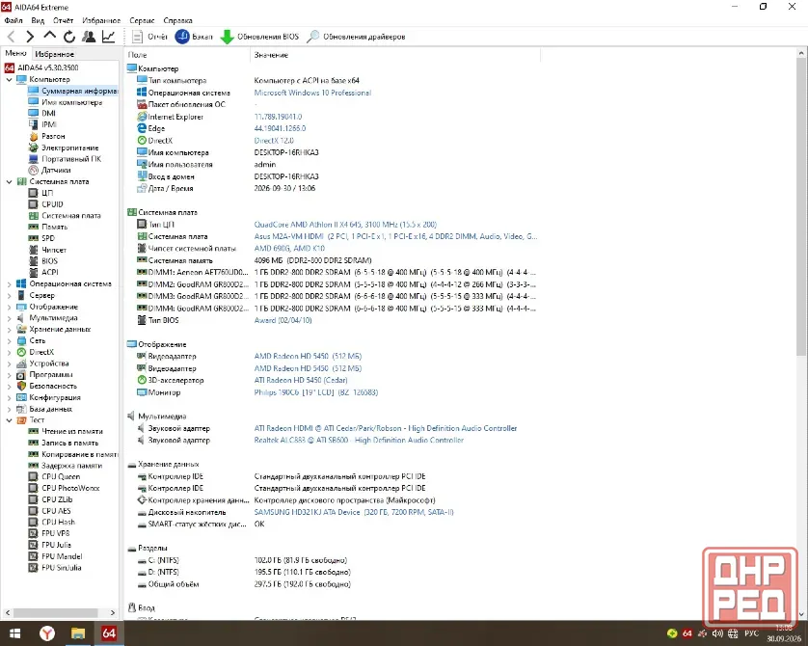This screenshot has height=646, width=808.
Task: Open the Избранное menu in menu bar
Action: (101, 20)
